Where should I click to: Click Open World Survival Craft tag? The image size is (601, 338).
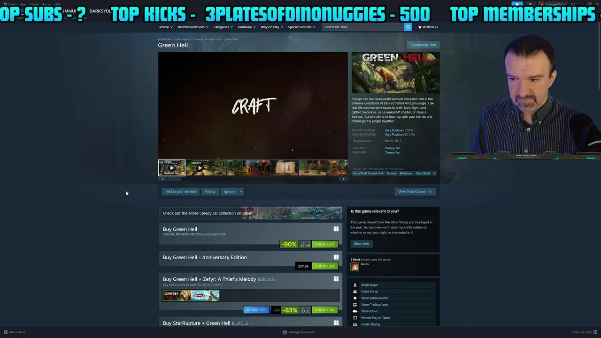[368, 173]
